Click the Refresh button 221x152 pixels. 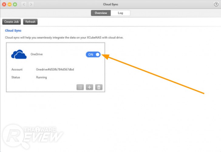30,22
